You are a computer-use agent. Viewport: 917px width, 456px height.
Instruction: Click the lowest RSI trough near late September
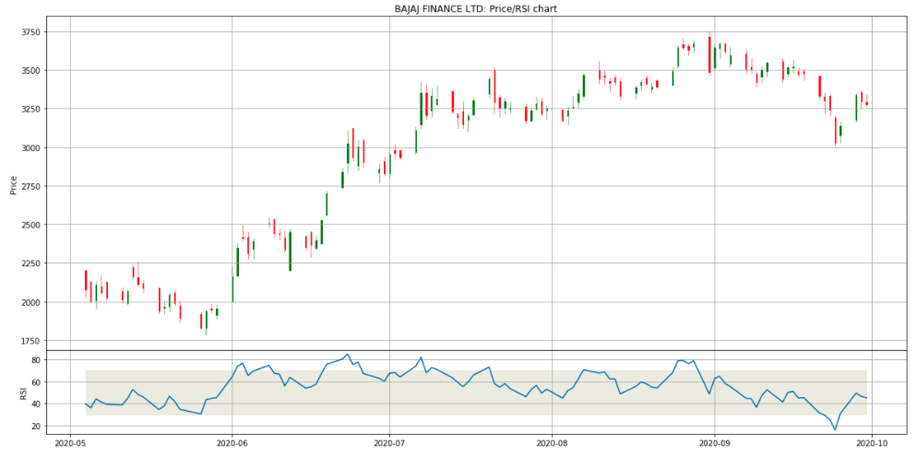pos(835,429)
